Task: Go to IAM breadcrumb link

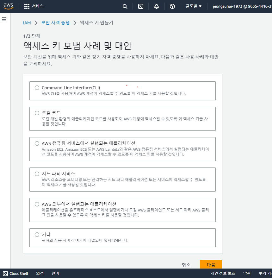Action: point(27,23)
